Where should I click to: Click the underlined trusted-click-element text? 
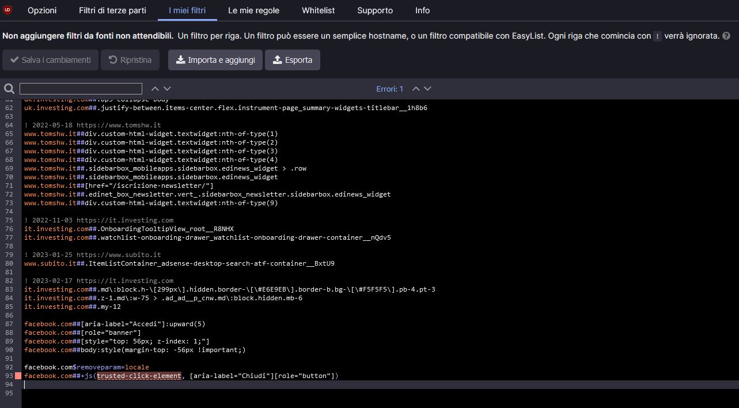point(139,376)
